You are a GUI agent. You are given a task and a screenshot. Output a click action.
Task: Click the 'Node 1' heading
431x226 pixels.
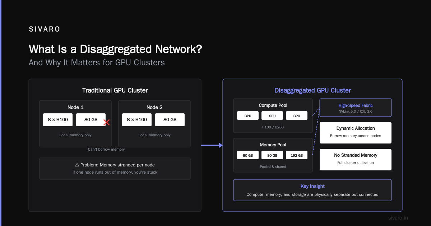coord(75,107)
